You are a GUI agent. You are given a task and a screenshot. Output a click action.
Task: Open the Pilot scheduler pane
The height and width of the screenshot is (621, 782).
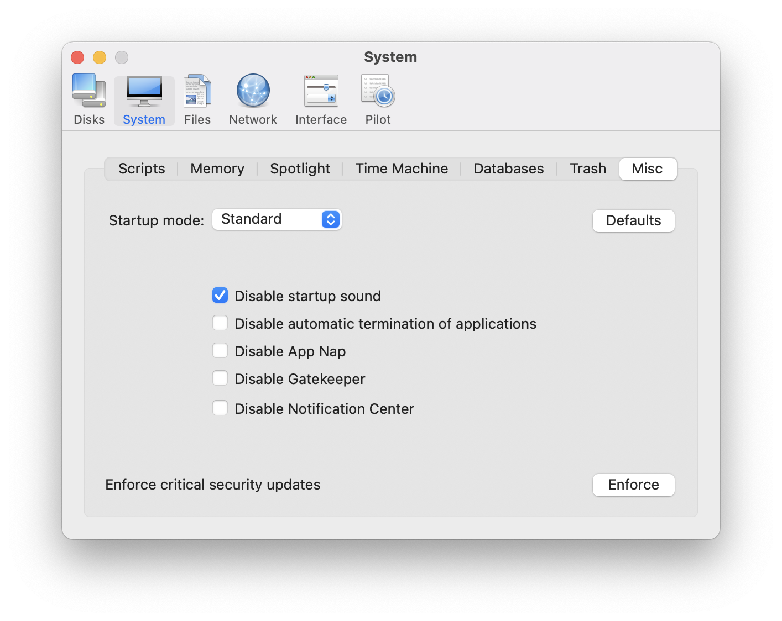[378, 100]
